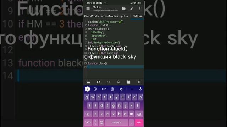
Task: Click code line 'function HOME()'
Action: [x=98, y=25]
